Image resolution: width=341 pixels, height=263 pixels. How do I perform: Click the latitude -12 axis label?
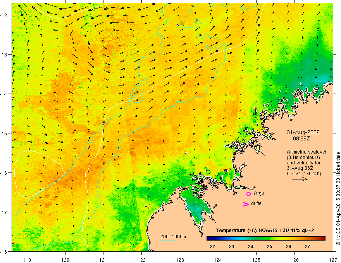[4, 15]
